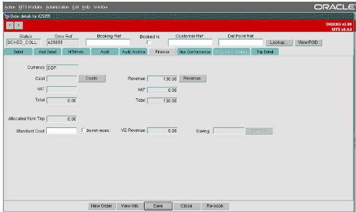
Task: Enable the Do not recalc. checkbox
Action: pos(83,130)
